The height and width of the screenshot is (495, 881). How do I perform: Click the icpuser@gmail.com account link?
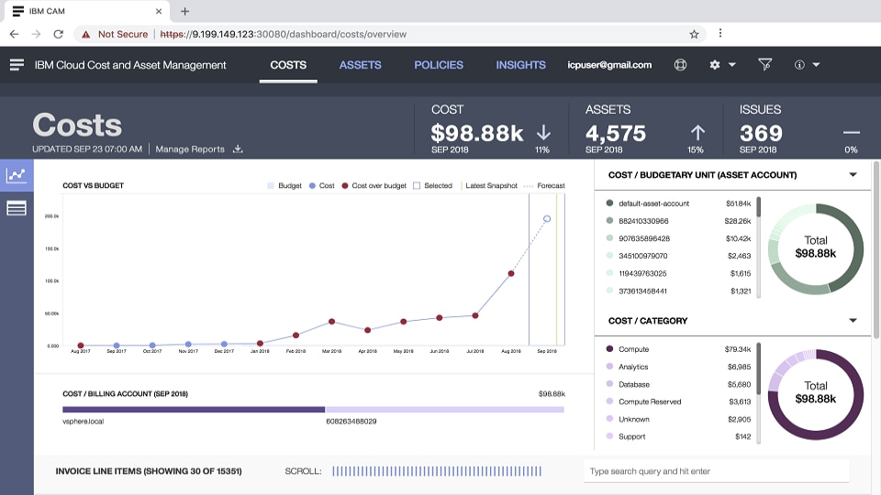[609, 65]
